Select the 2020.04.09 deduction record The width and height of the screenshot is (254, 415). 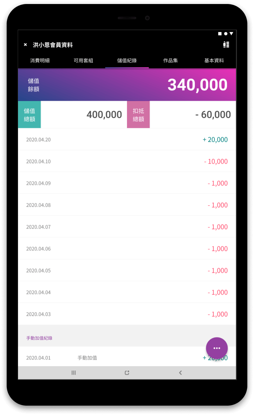tap(127, 183)
